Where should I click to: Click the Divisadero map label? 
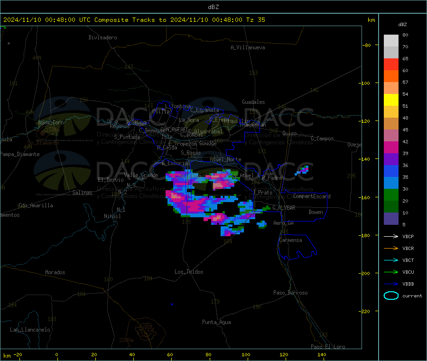pos(102,37)
